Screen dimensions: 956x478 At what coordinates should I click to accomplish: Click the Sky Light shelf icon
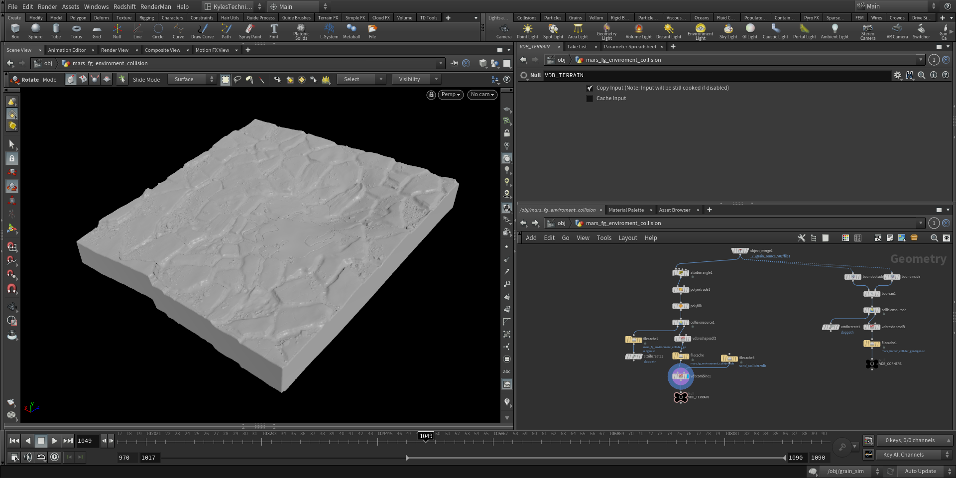728,31
